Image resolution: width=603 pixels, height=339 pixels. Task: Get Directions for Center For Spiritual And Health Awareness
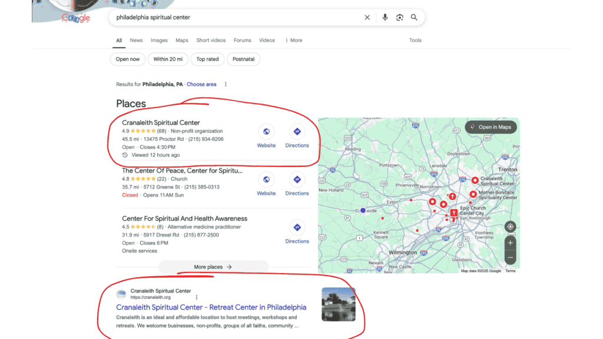click(297, 228)
